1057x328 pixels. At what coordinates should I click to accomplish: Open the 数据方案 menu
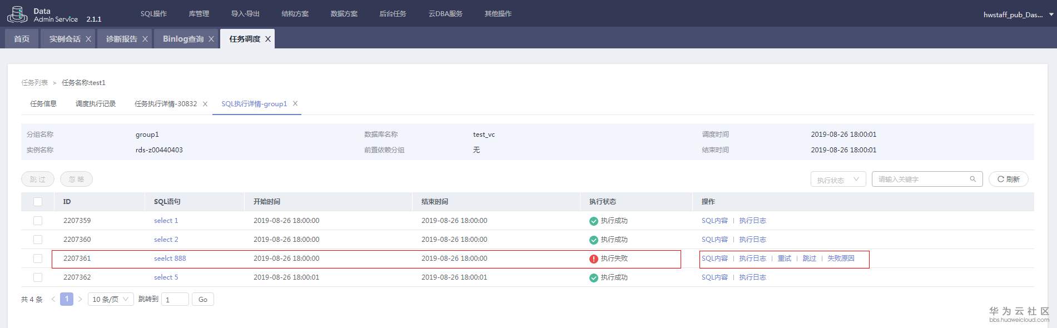[344, 13]
